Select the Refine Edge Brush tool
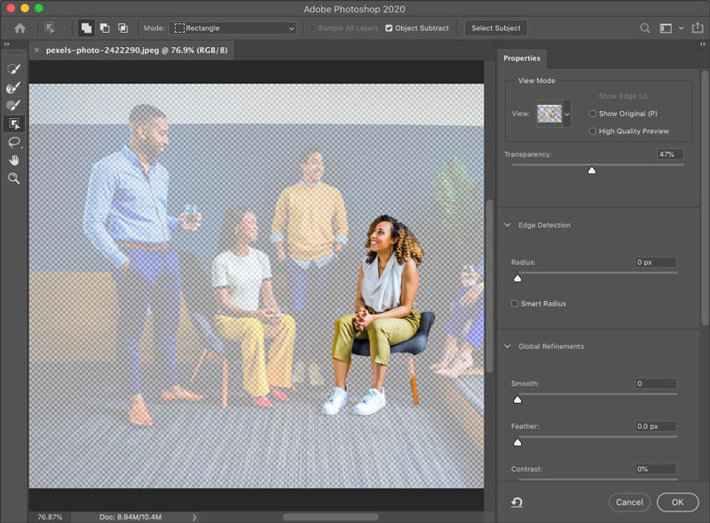 click(x=13, y=88)
